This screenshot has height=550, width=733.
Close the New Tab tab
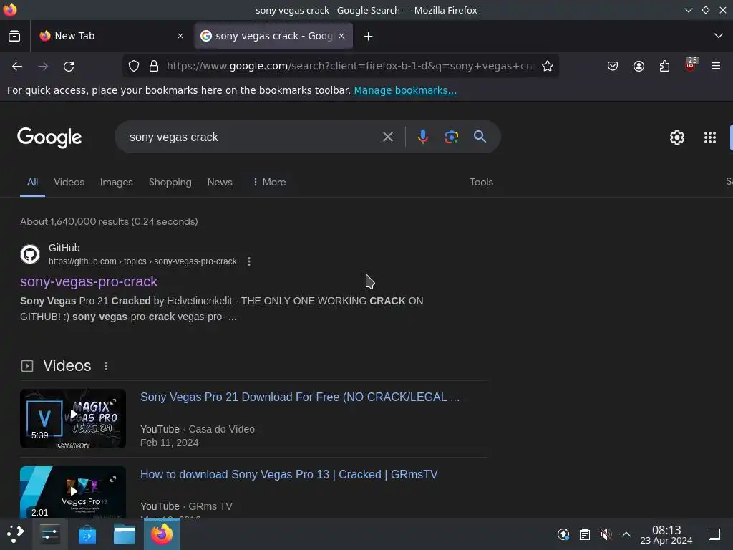180,36
